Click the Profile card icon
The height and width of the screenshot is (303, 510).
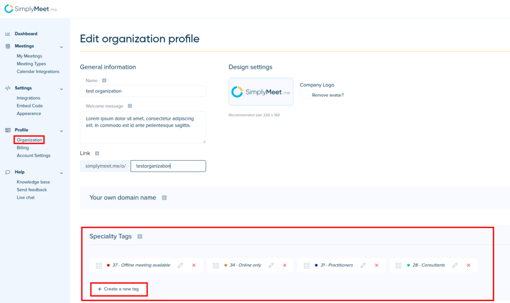(7, 130)
